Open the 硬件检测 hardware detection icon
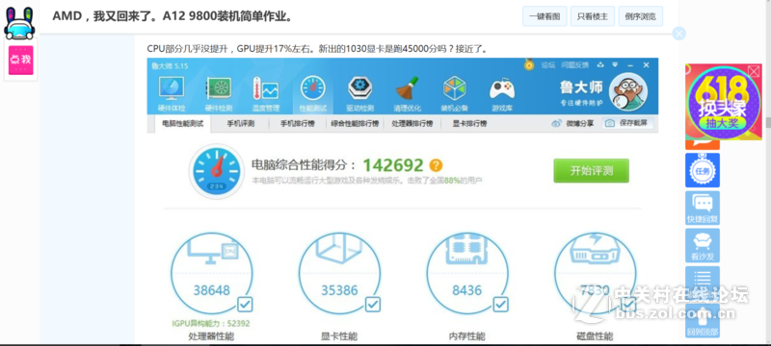Viewport: 771px width, 346px height. coord(219,94)
